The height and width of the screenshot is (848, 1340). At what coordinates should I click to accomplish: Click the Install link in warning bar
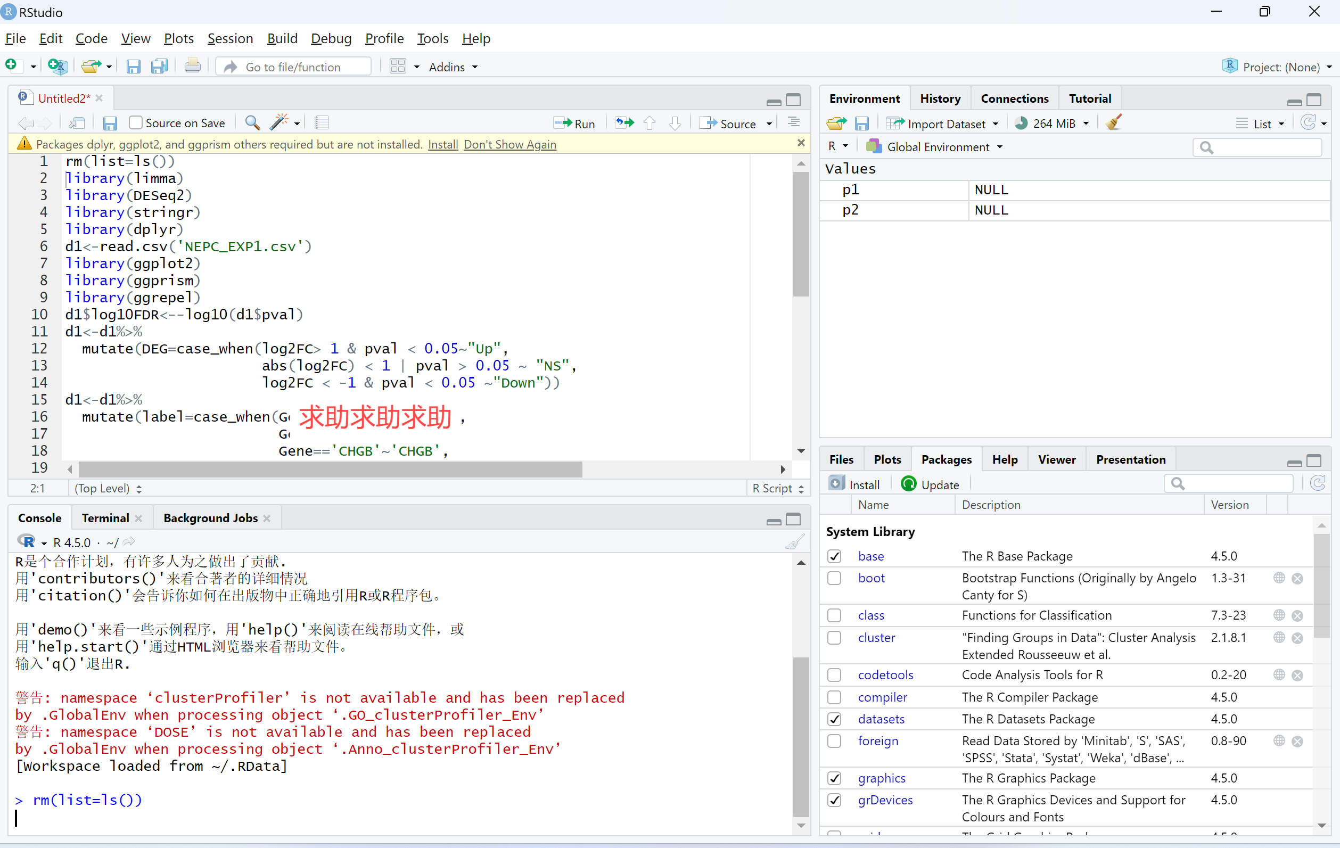click(x=442, y=144)
